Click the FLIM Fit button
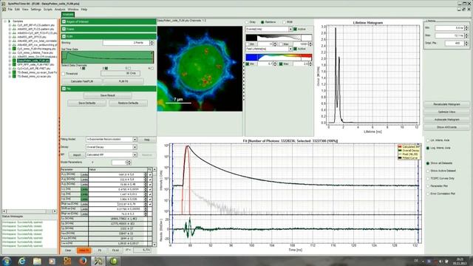 [123, 81]
